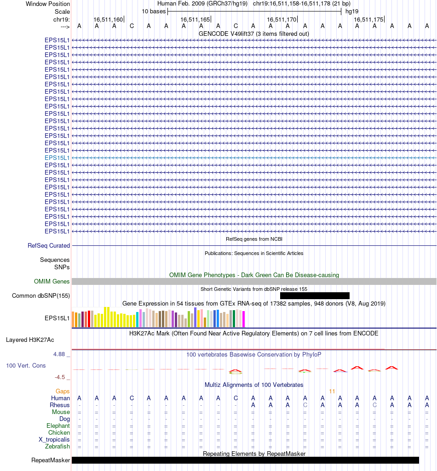Click the RefSeq Curated track label
The height and width of the screenshot is (471, 437).
[x=49, y=245]
